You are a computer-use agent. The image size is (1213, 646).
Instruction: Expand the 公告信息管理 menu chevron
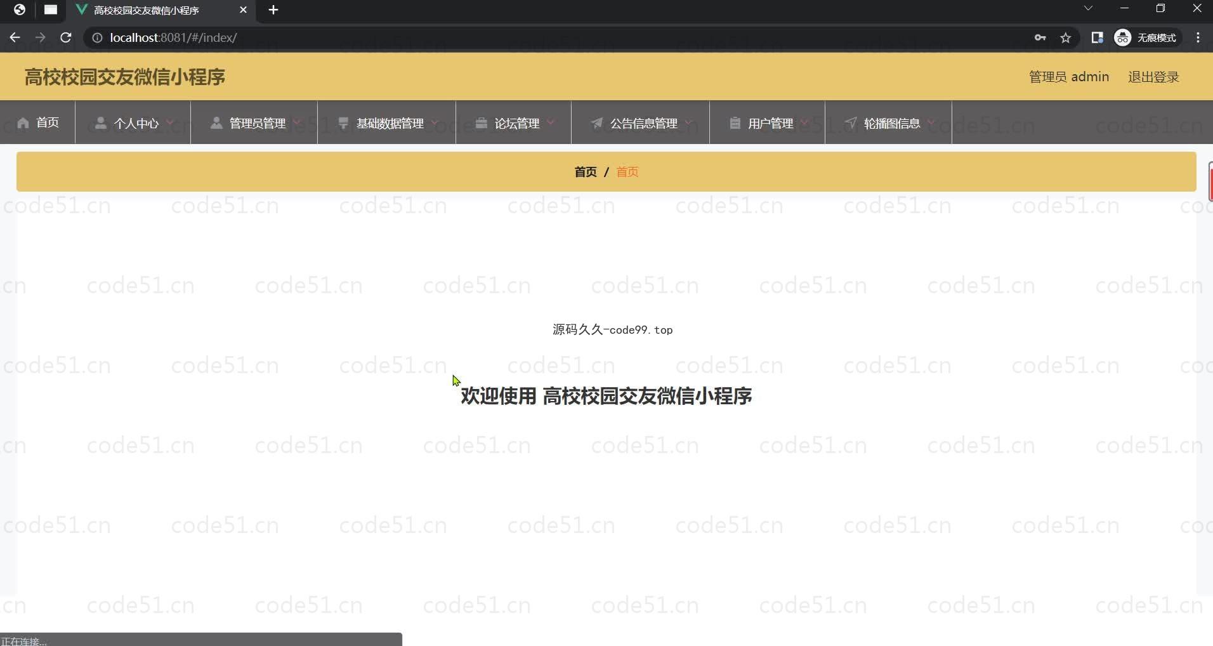pyautogui.click(x=688, y=122)
